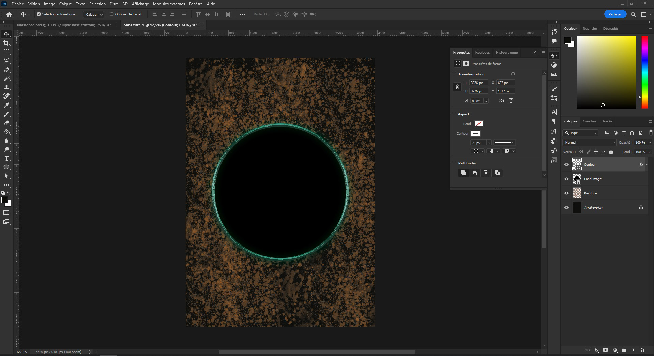Delete layer with trash icon
Screen dimensions: 654x356
click(642, 350)
